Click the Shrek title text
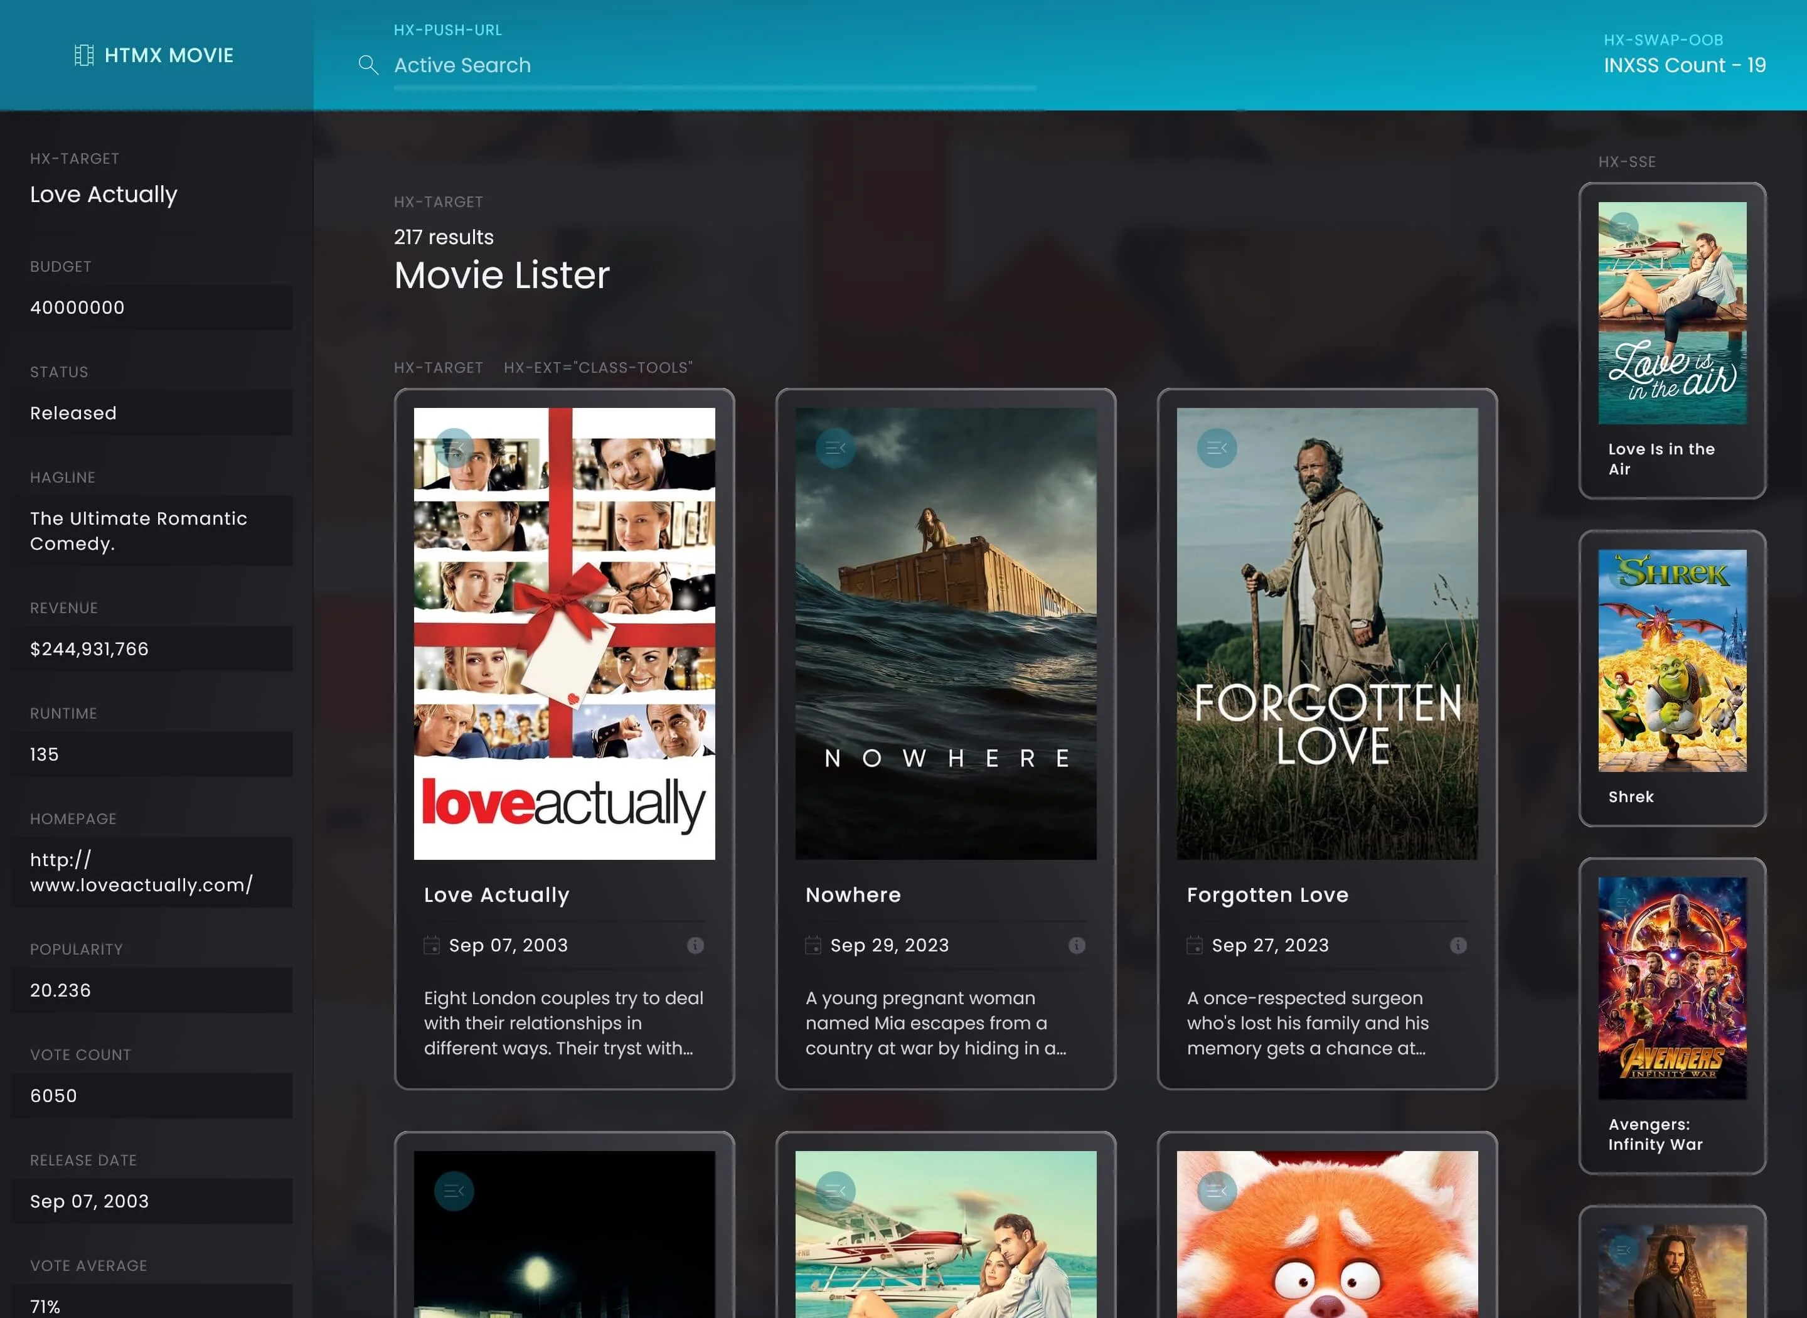Viewport: 1807px width, 1318px height. point(1631,797)
